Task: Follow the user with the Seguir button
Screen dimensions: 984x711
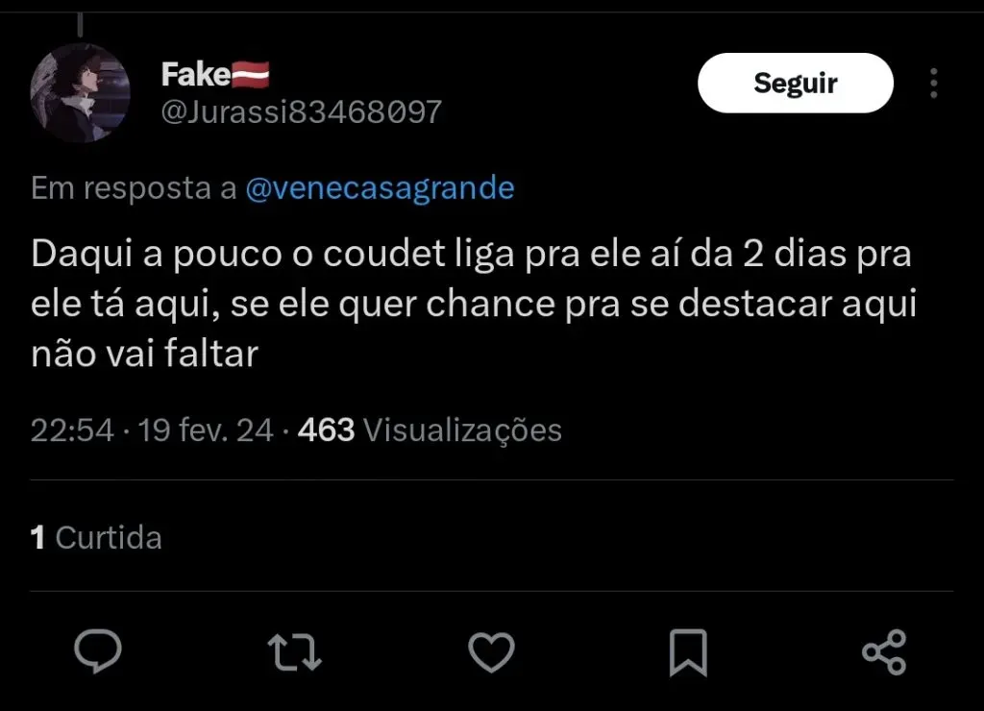Action: pyautogui.click(x=795, y=84)
